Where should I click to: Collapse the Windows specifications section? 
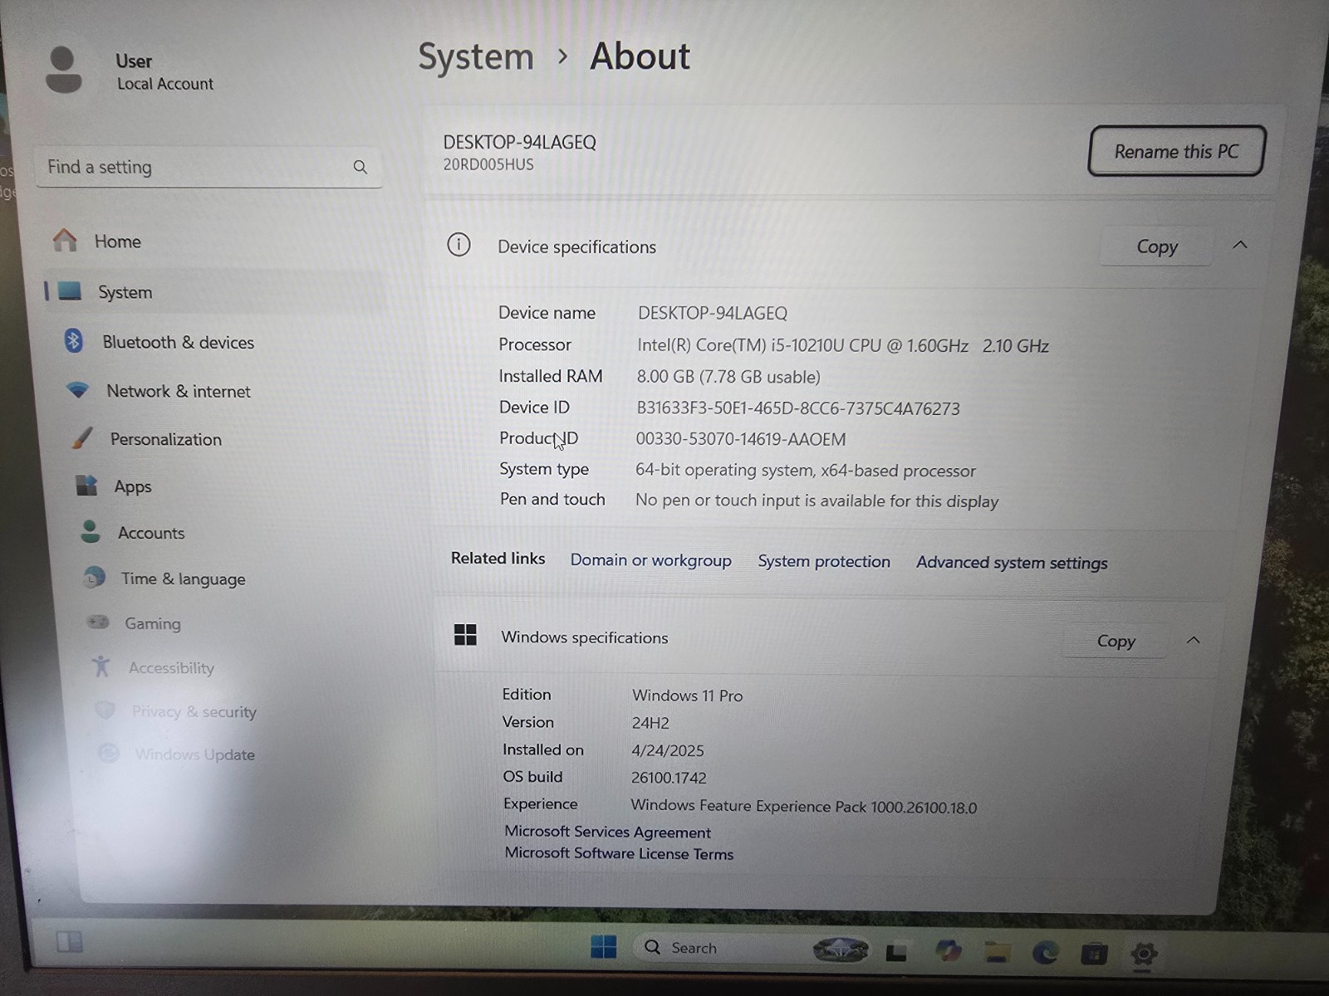tap(1193, 640)
